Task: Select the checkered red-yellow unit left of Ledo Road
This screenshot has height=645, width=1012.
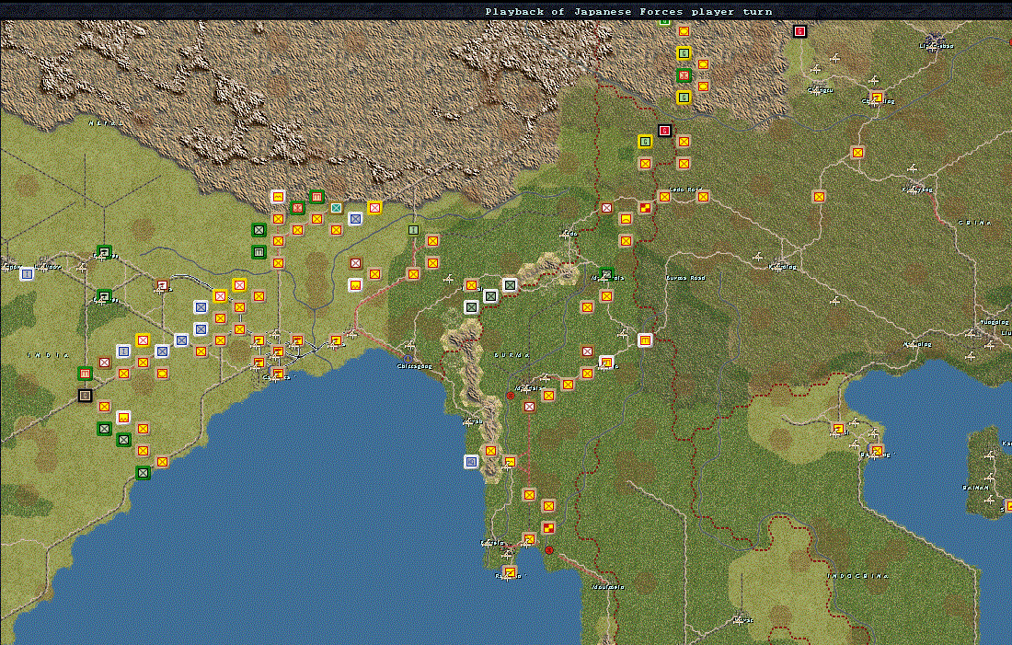Action: [645, 207]
